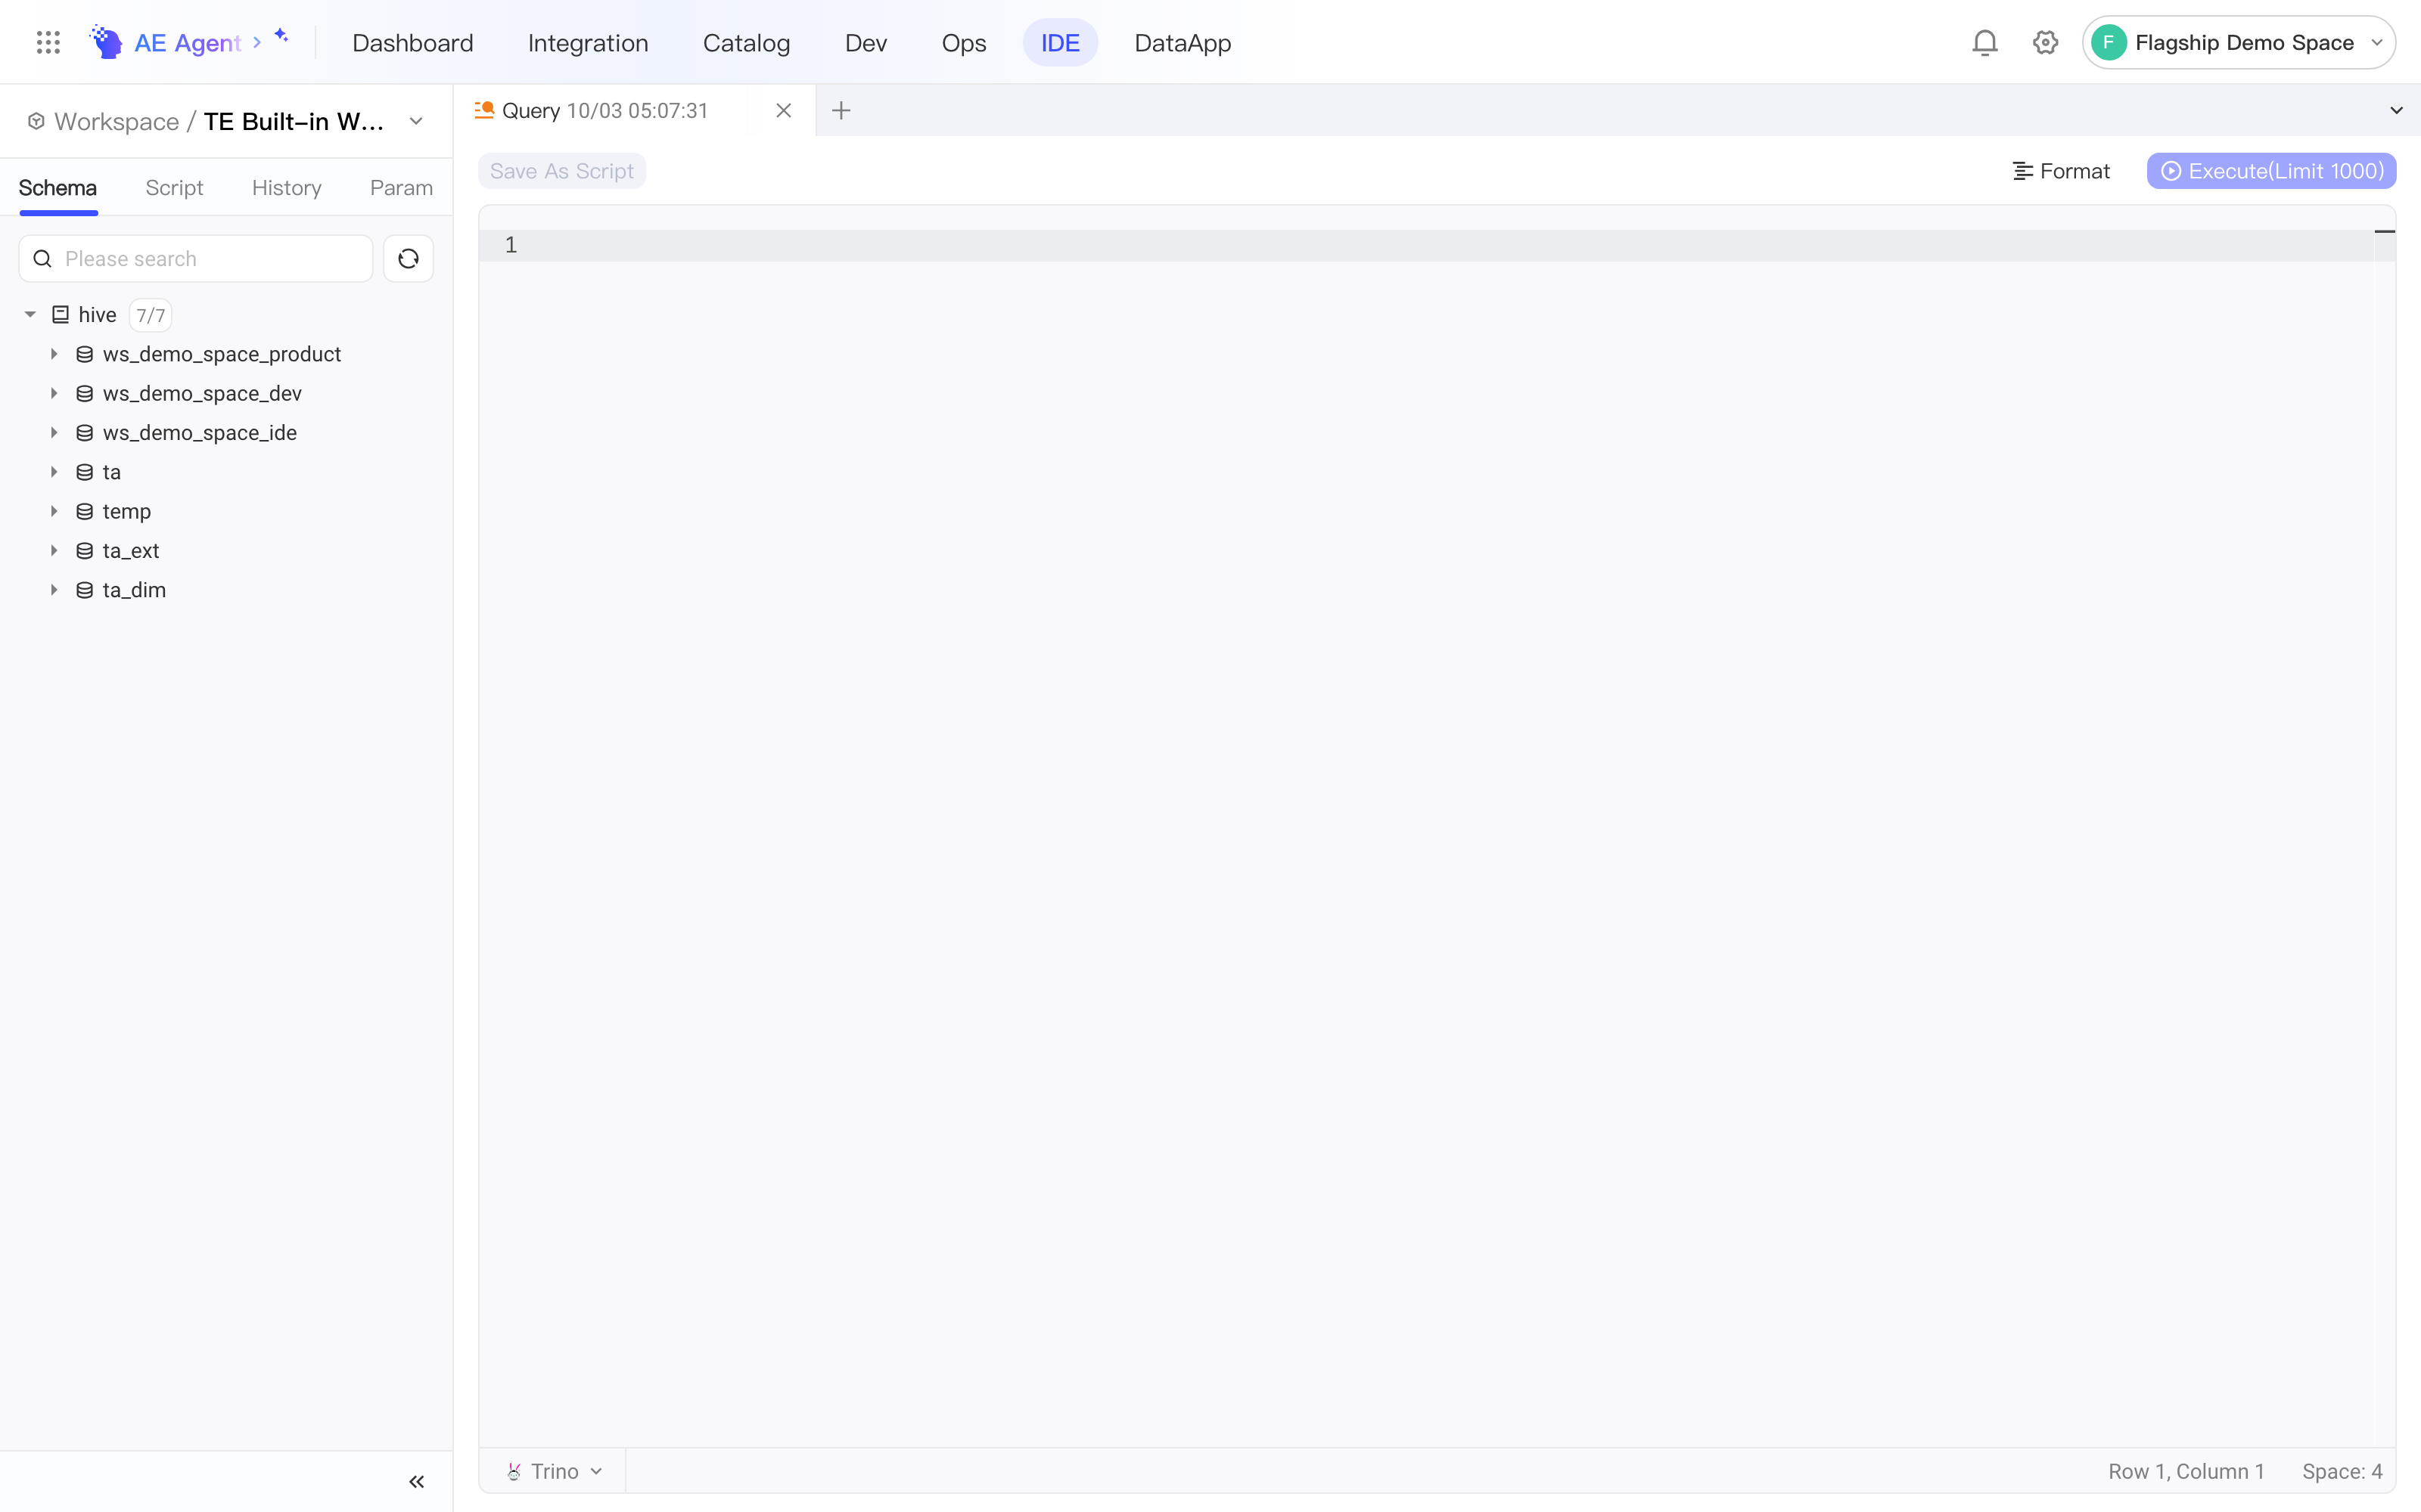The image size is (2421, 1512).
Task: Collapse the hive catalog tree
Action: click(30, 315)
